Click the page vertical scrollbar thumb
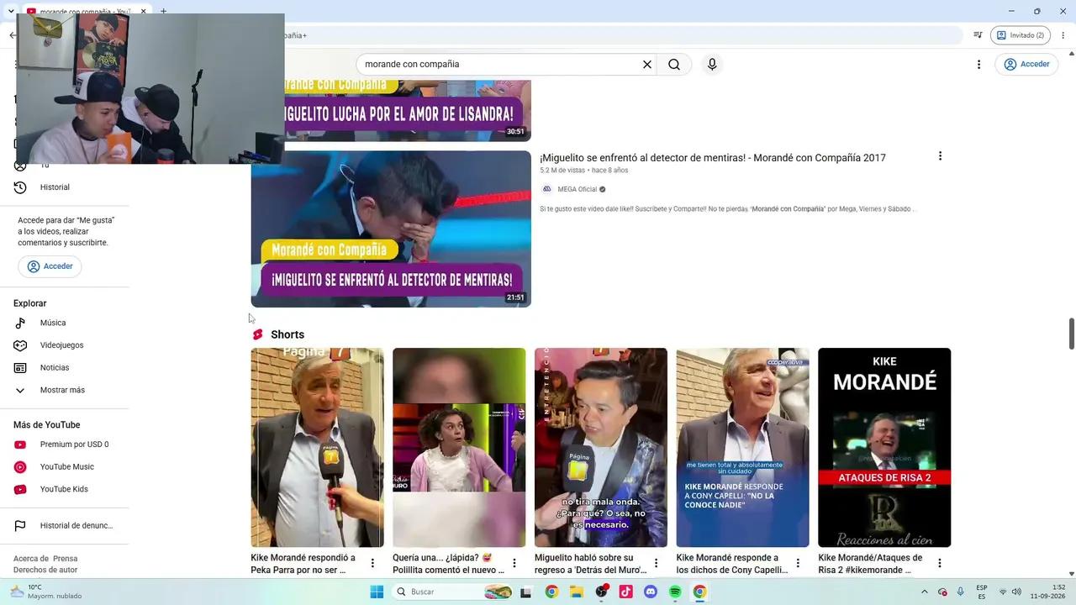 [1072, 334]
